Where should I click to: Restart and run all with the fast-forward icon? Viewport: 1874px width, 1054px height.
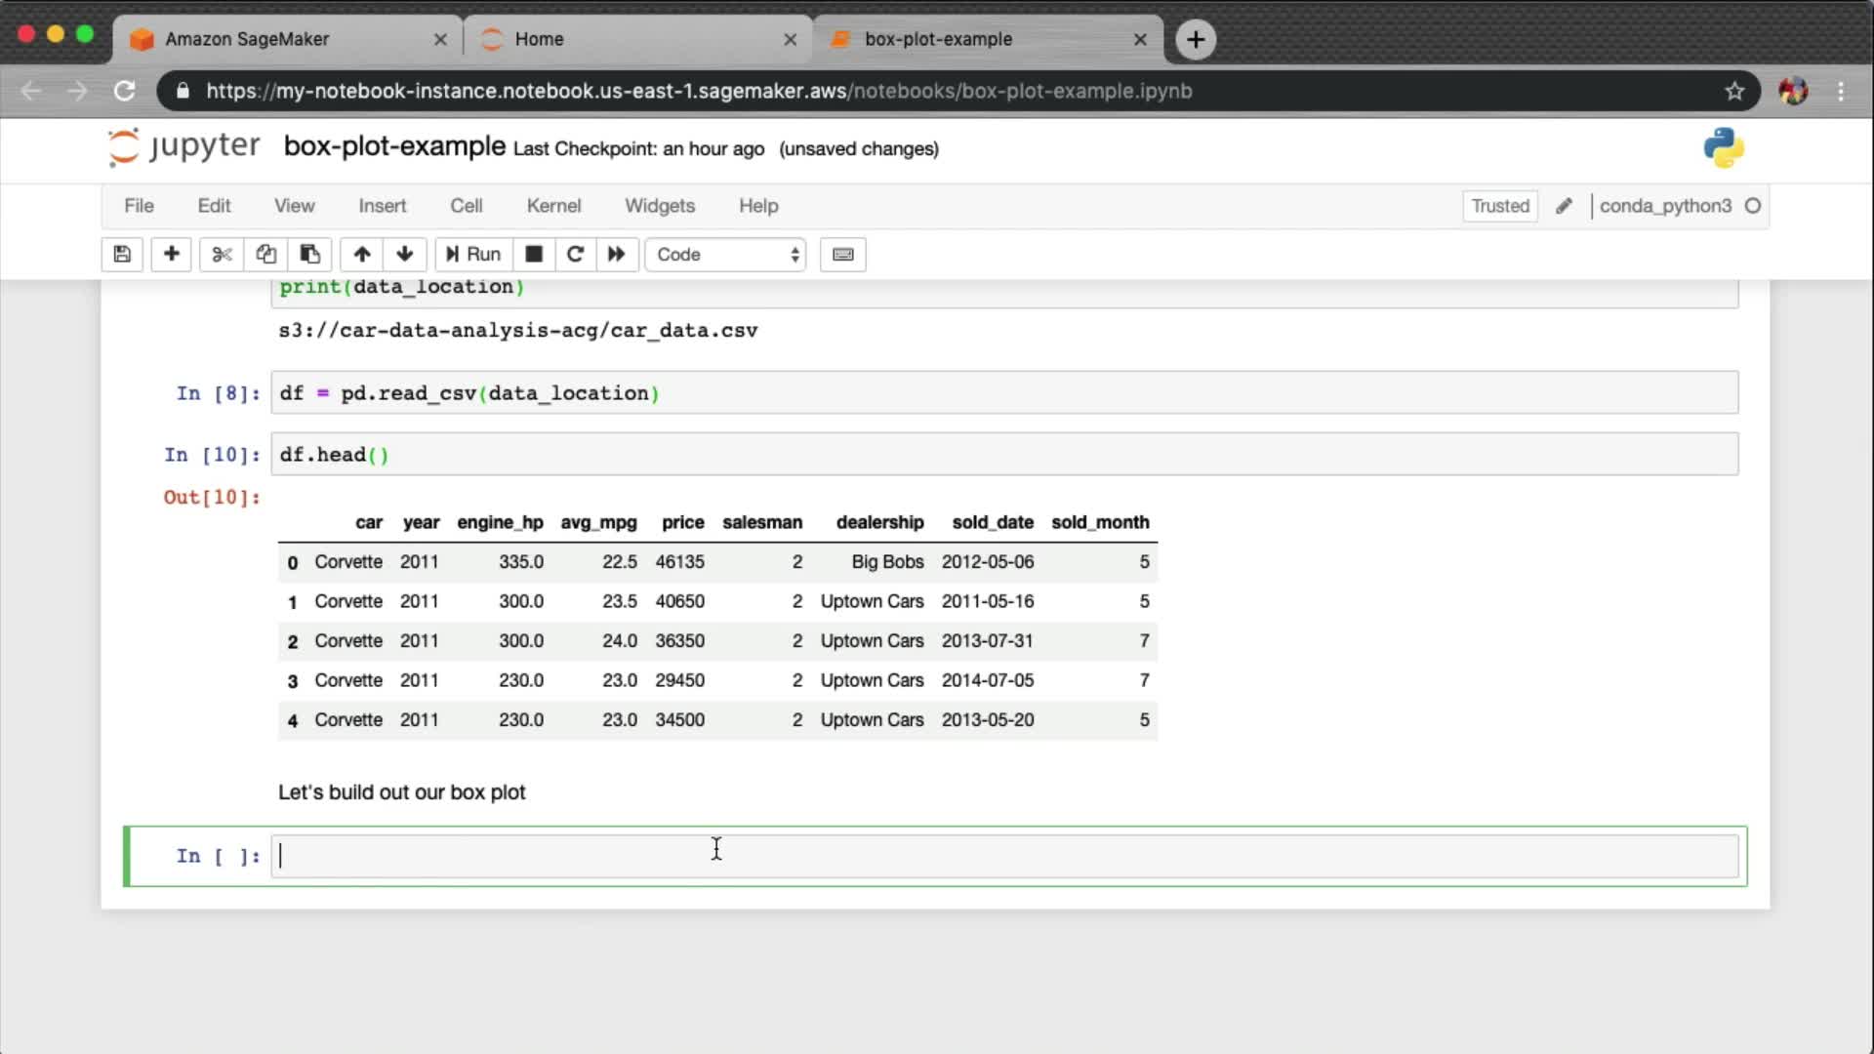[616, 255]
